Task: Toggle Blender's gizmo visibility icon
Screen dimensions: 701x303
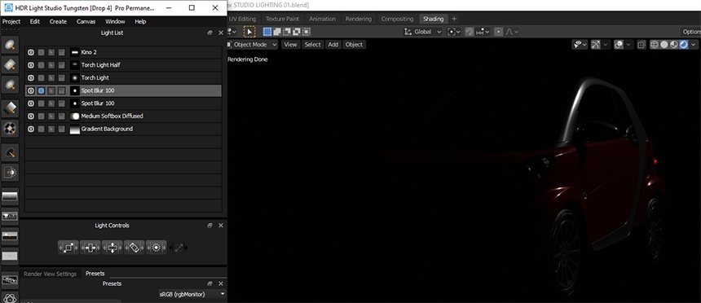Action: point(595,44)
